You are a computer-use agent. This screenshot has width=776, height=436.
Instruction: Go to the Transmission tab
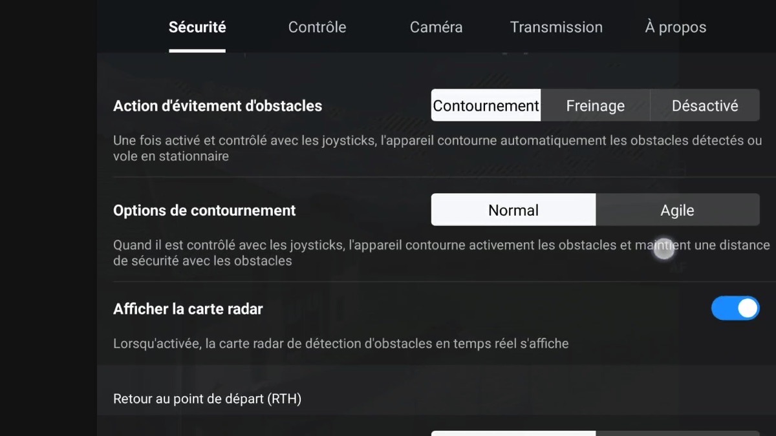pyautogui.click(x=556, y=27)
